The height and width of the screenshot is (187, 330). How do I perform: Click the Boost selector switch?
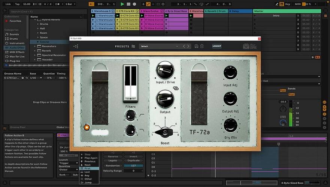pyautogui.click(x=165, y=132)
